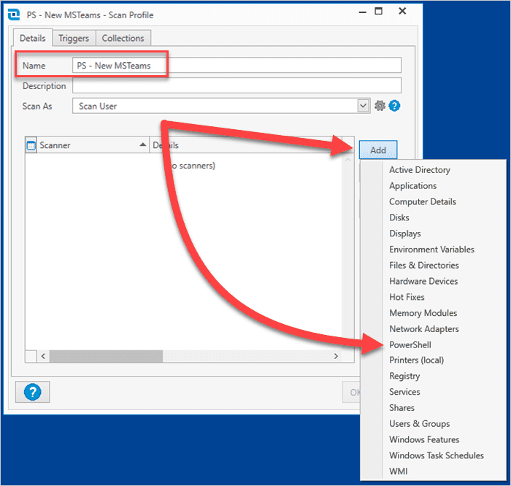Click horizontal scrollbar right arrow
The width and height of the screenshot is (511, 486).
(x=336, y=356)
